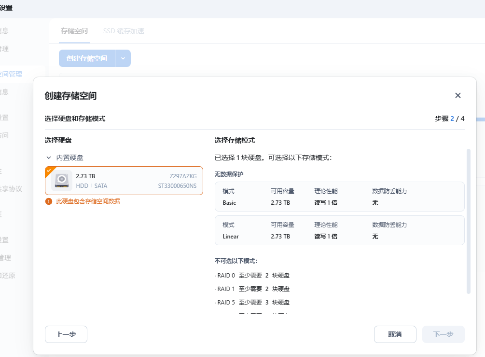The image size is (485, 357).
Task: Click disk serial number Z297AZKG
Action: coord(183,176)
